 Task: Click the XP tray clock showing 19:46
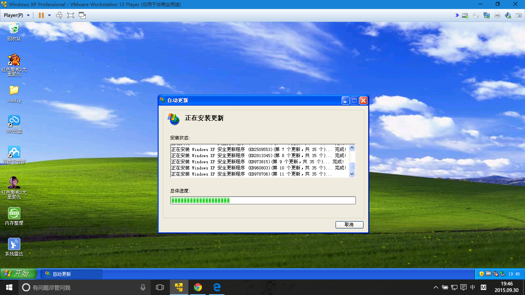(514, 274)
